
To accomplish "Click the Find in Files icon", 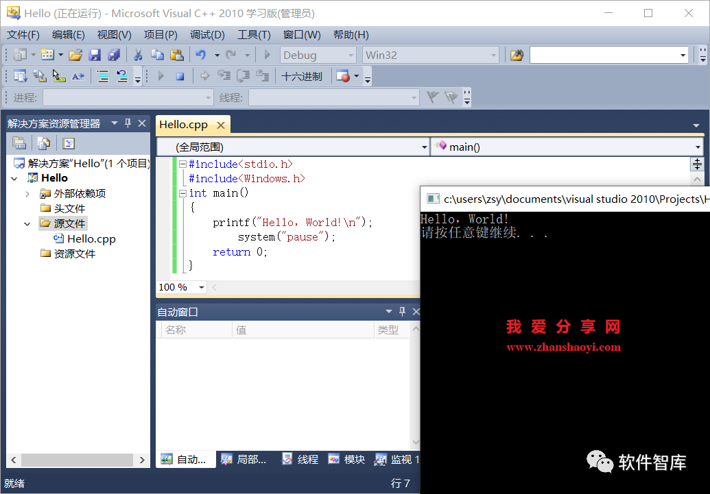I will 517,55.
